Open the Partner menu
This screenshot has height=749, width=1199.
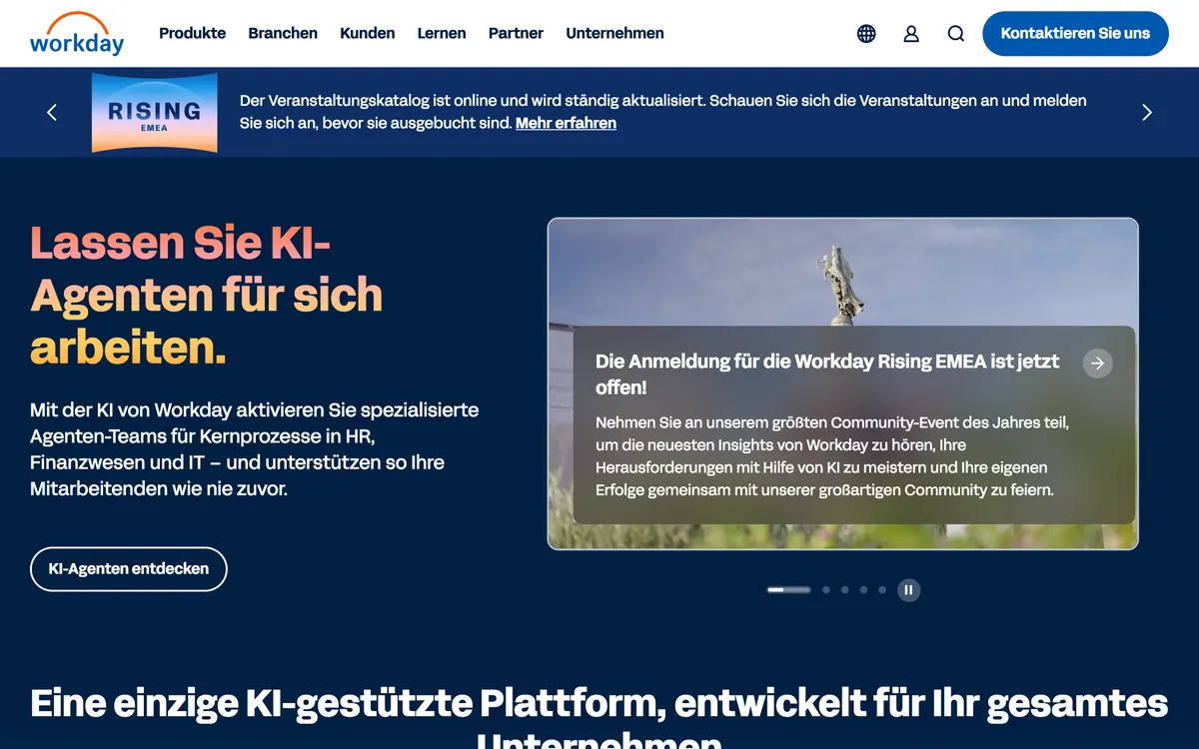coord(516,33)
